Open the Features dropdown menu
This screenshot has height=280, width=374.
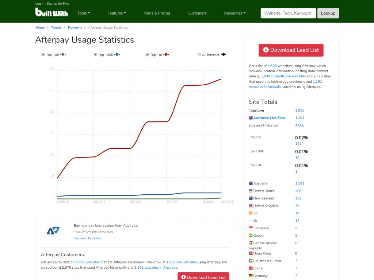point(117,13)
